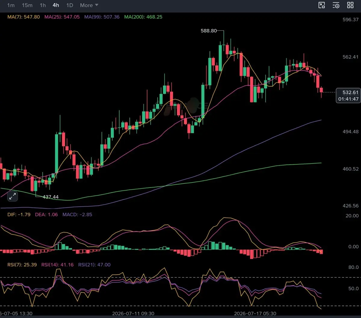Select the 1m timeframe
The height and width of the screenshot is (318, 361).
pyautogui.click(x=11, y=5)
